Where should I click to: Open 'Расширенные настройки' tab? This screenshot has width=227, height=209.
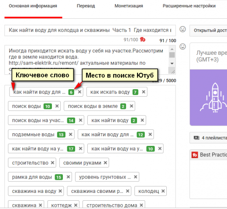click(x=189, y=6)
